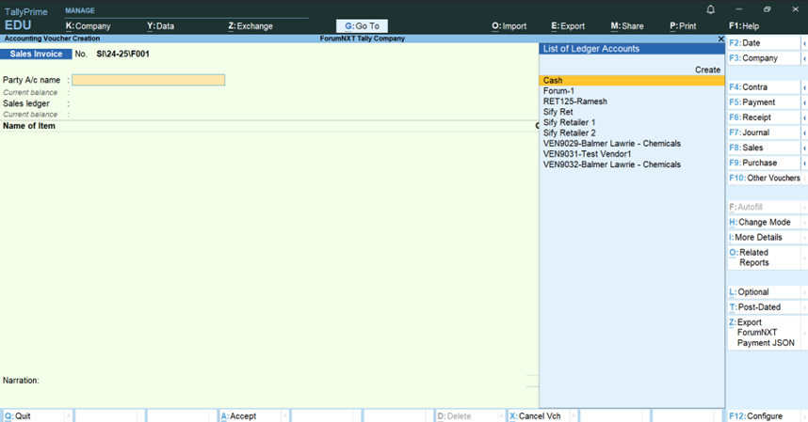
Task: Open the E: Export menu
Action: pyautogui.click(x=568, y=26)
